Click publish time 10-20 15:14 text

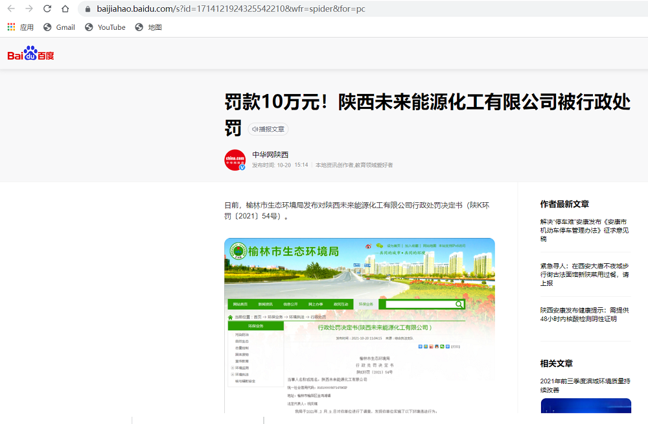pyautogui.click(x=280, y=165)
